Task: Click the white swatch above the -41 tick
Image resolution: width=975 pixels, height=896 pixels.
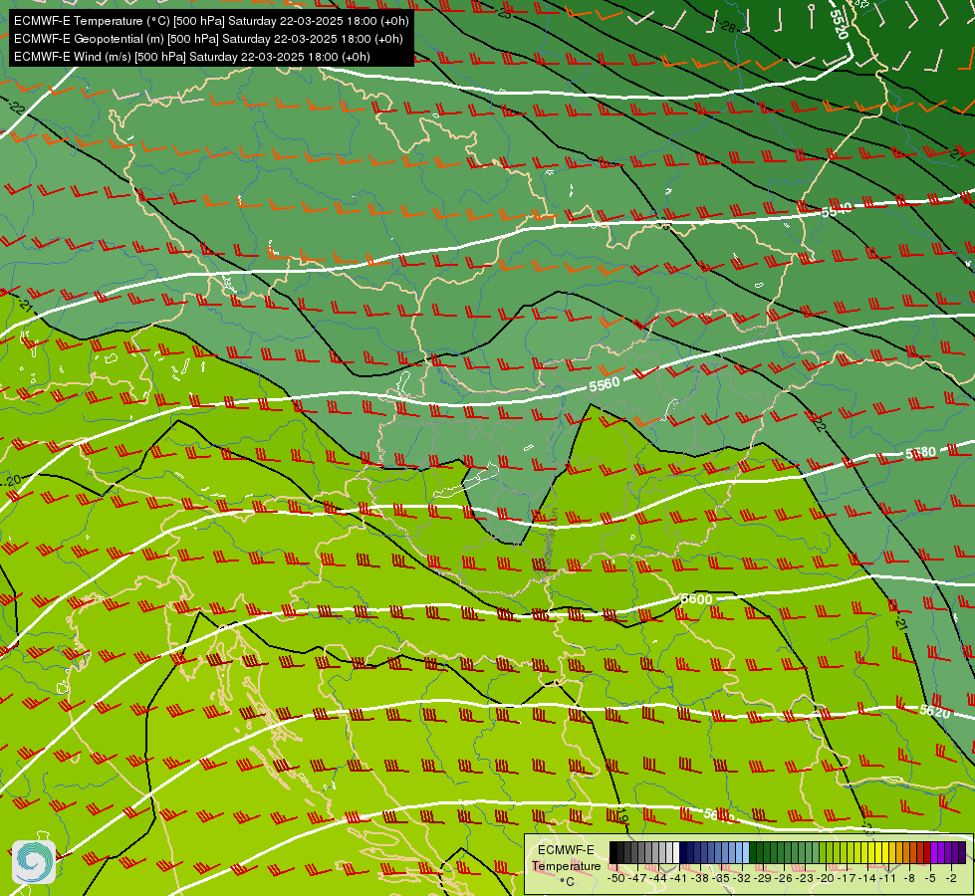Action: click(x=676, y=852)
